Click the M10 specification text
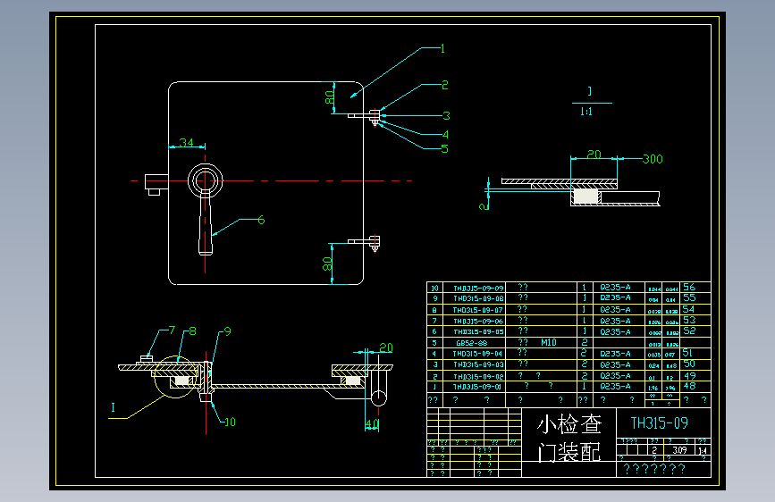This screenshot has height=502, width=775. [549, 342]
